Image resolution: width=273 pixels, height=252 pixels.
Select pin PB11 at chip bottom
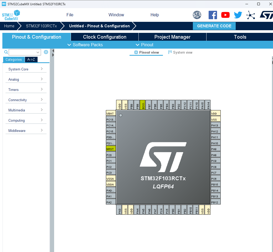196,210
